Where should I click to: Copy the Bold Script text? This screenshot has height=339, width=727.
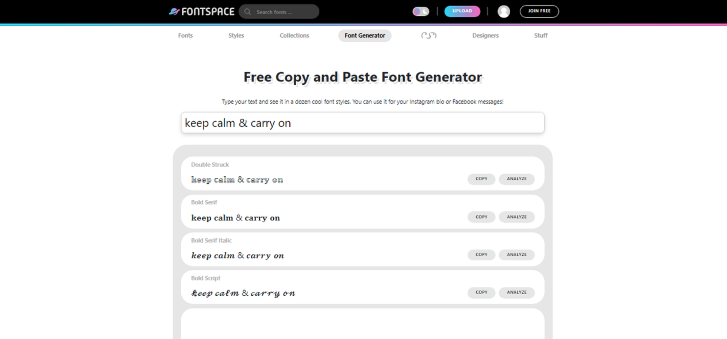tap(481, 292)
